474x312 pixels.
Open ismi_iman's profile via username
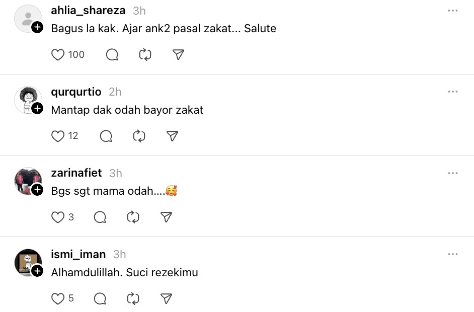78,254
